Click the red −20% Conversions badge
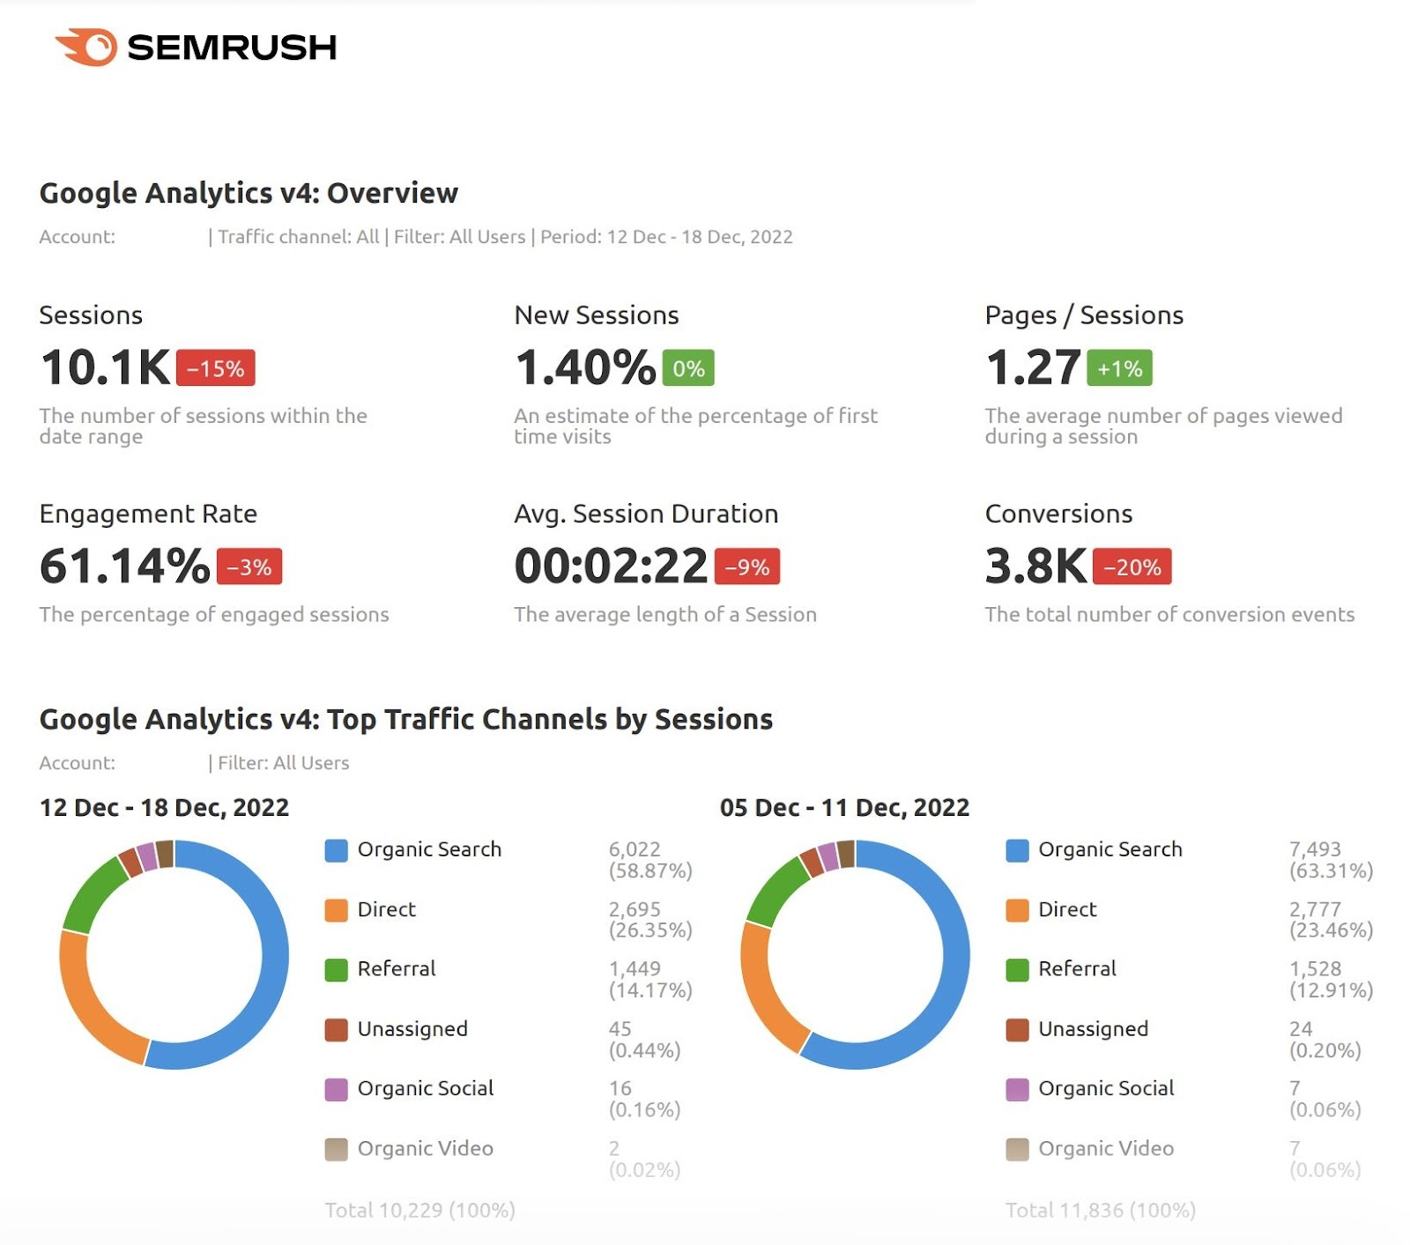The image size is (1410, 1245). [1132, 568]
